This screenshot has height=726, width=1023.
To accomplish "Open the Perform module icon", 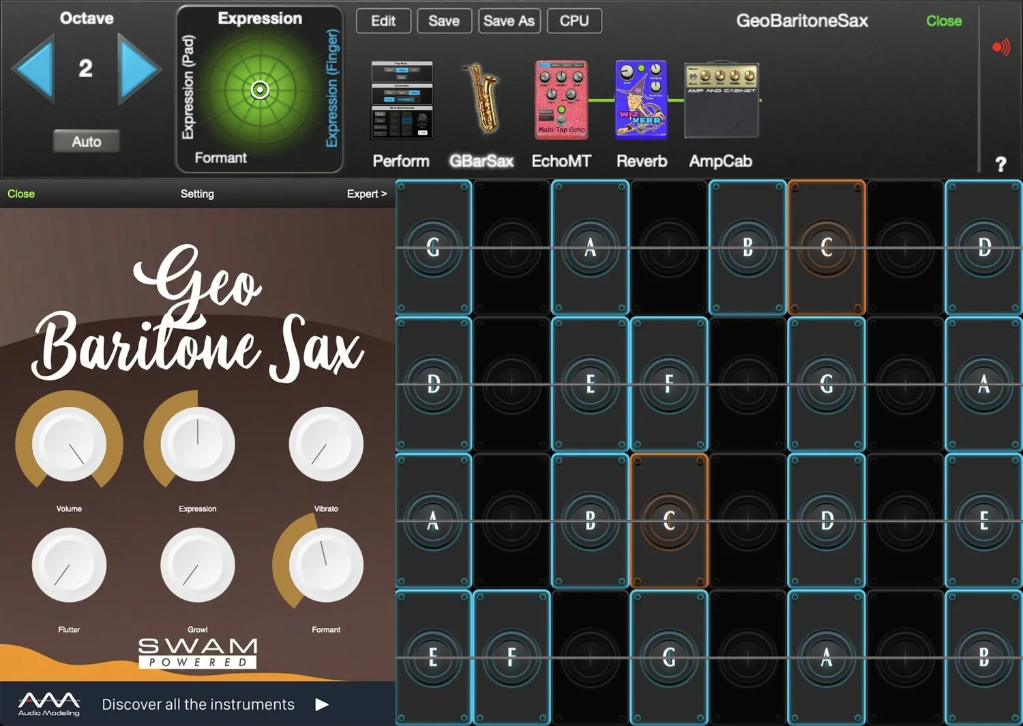I will [402, 100].
